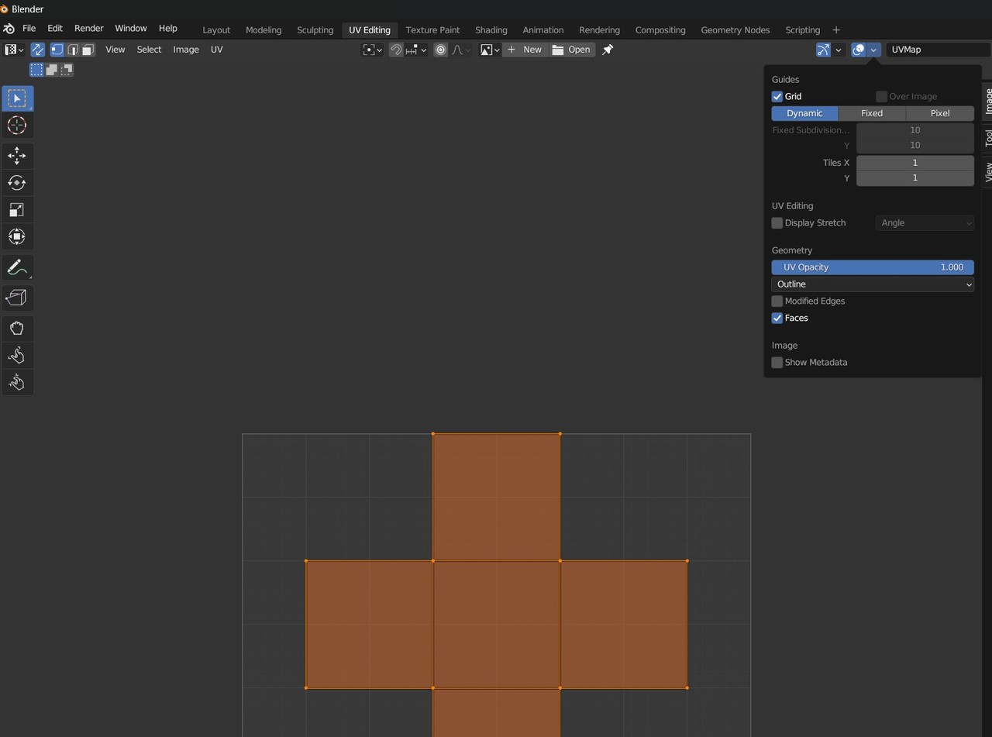Expand the gizmo options dropdown arrow

click(839, 50)
